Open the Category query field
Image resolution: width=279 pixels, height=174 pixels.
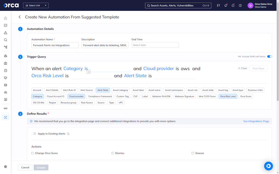73,69
